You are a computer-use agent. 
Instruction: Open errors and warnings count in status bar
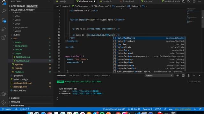click(25, 109)
